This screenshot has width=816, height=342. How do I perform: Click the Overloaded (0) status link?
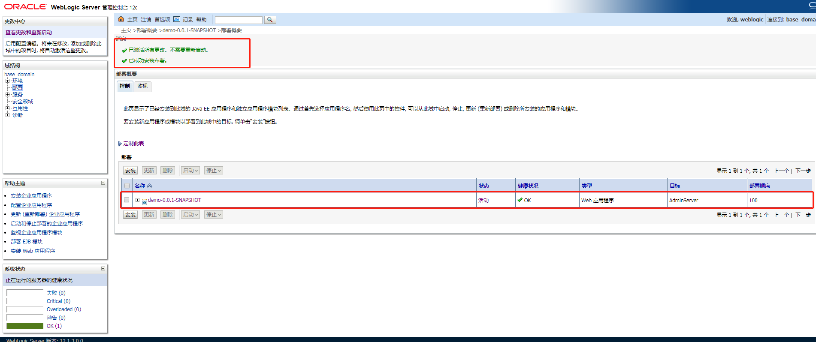pyautogui.click(x=64, y=309)
